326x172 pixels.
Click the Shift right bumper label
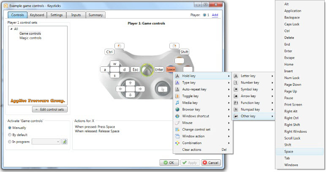(184, 52)
